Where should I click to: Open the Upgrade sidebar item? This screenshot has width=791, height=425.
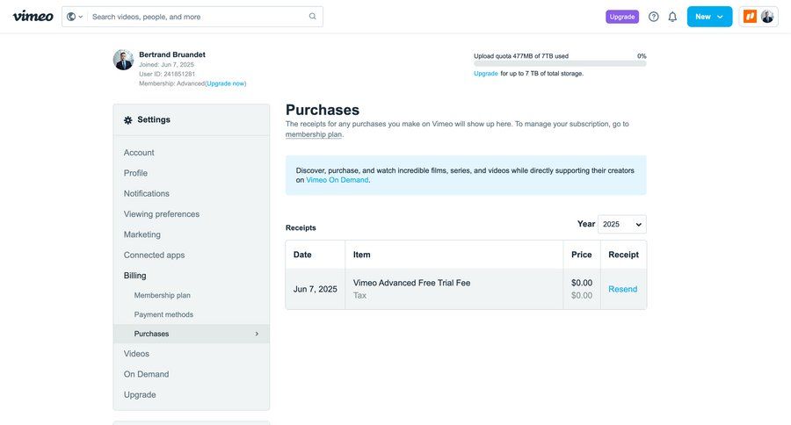[140, 395]
